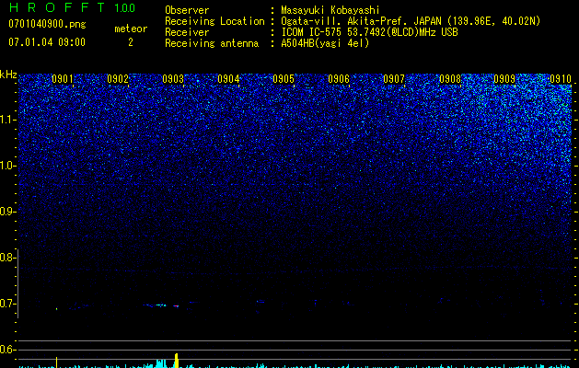Click the 1.1 kHz axis label
Image resolution: width=579 pixels, height=368 pixels.
[x=8, y=120]
